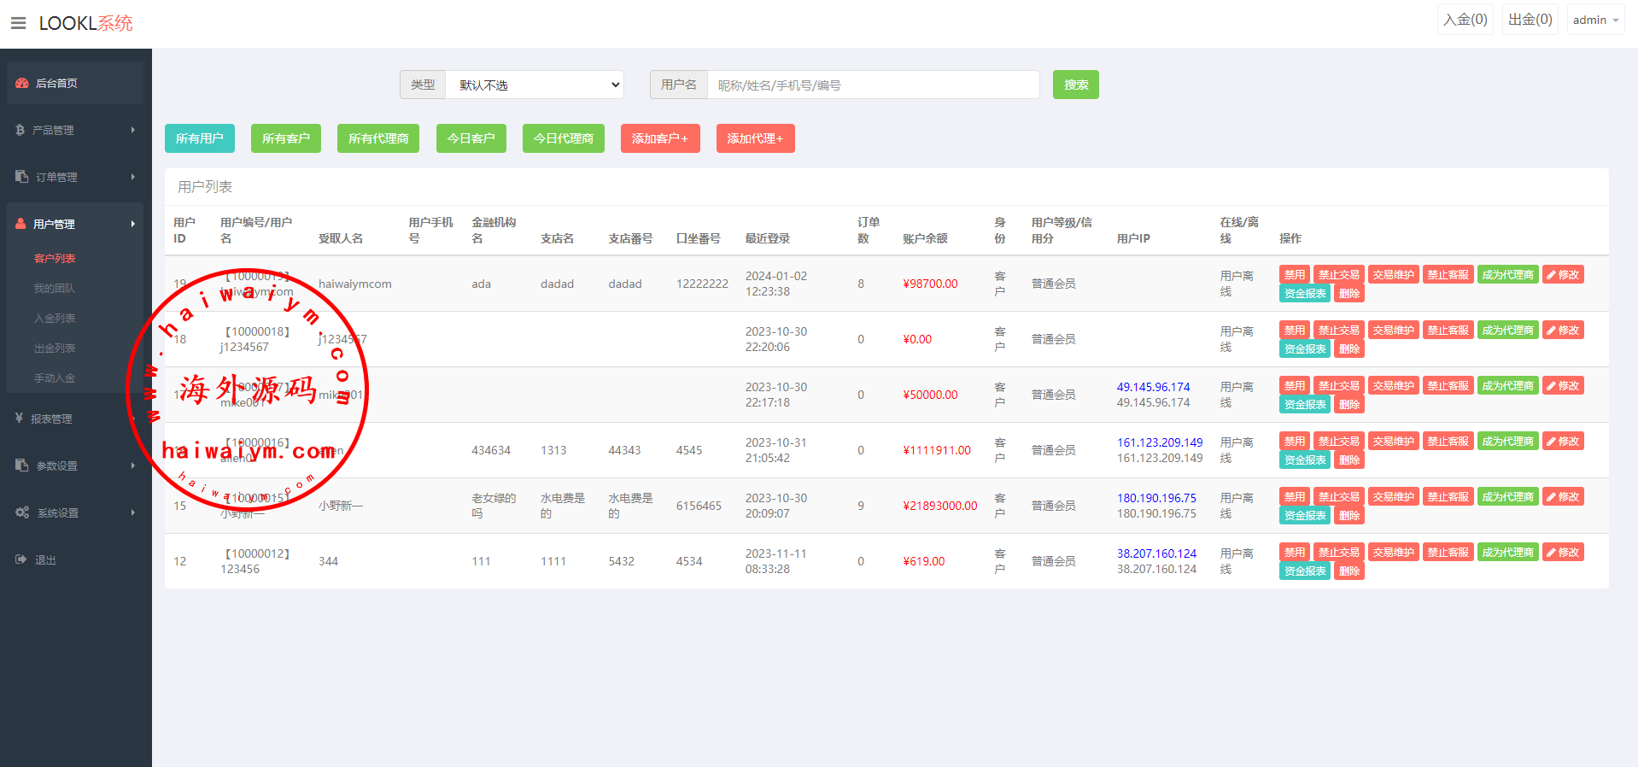
Task: Click the 订单管理 sidebar icon
Action: tap(22, 177)
